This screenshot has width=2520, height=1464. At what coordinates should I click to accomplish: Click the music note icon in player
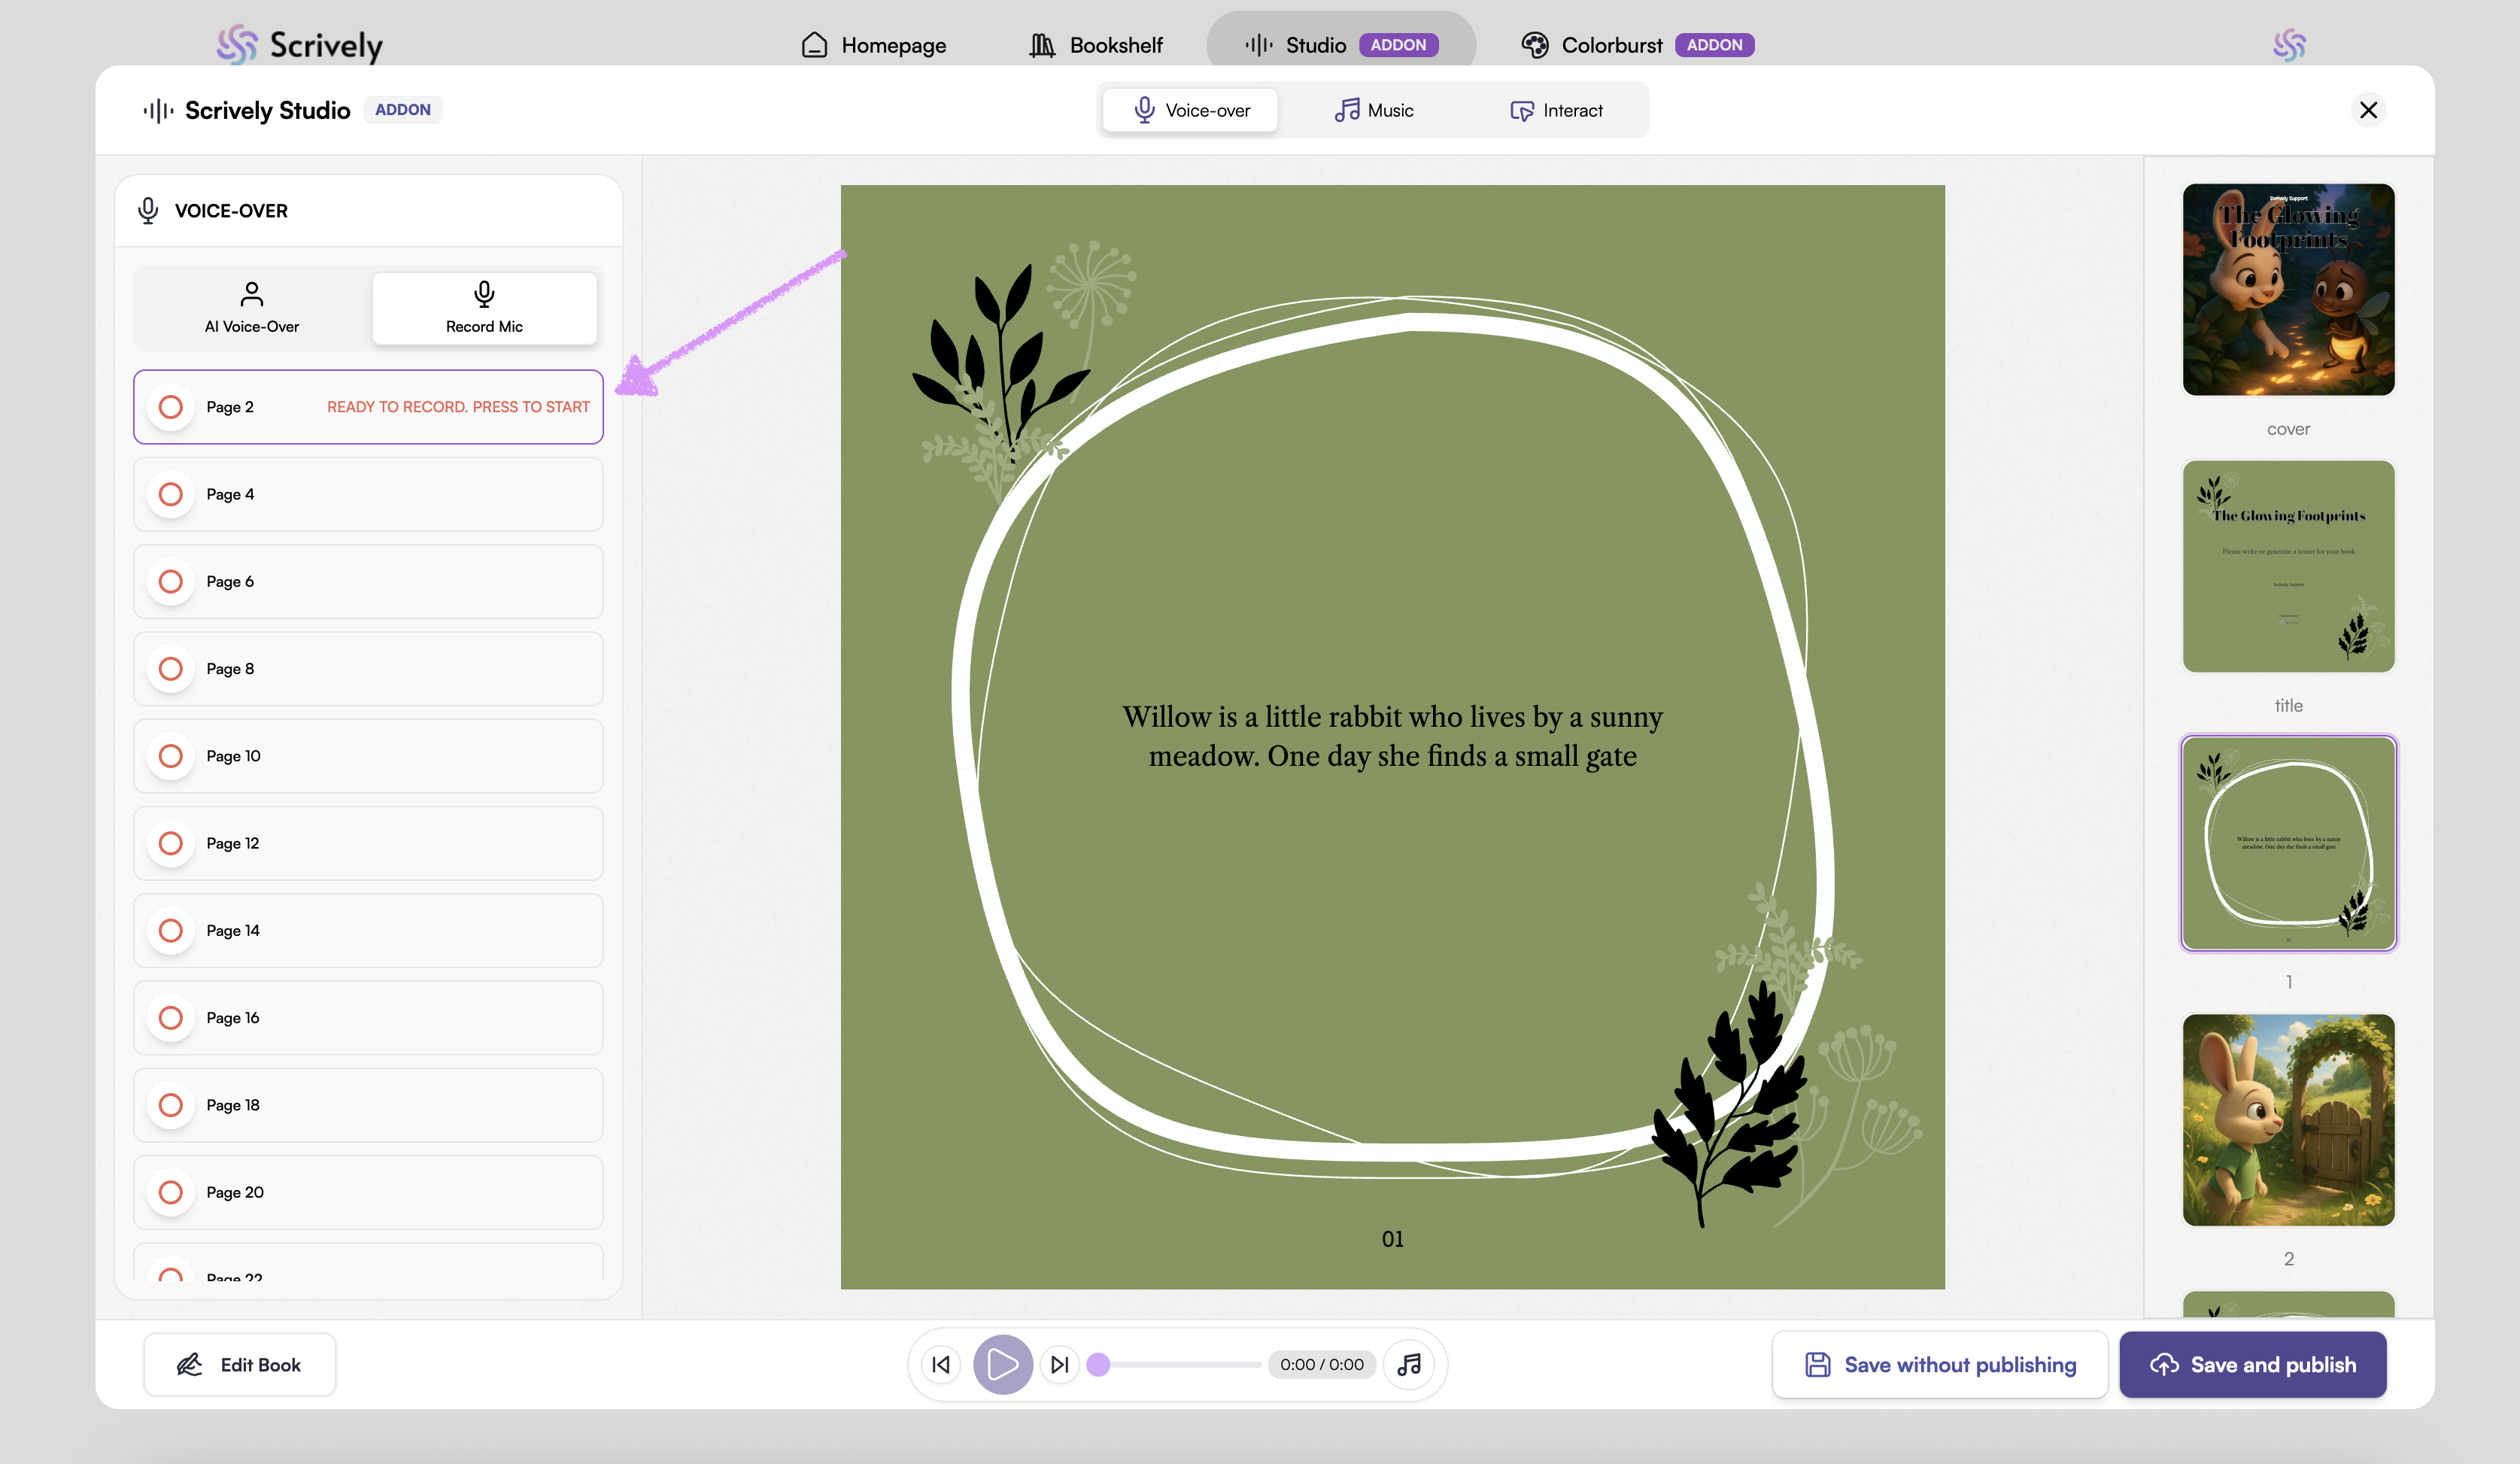[1409, 1364]
